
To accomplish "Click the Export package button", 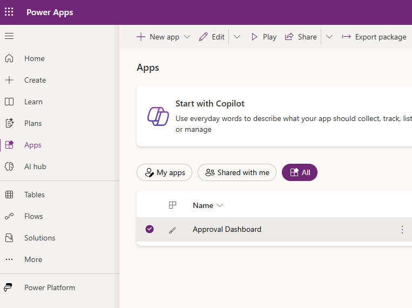I will click(374, 37).
